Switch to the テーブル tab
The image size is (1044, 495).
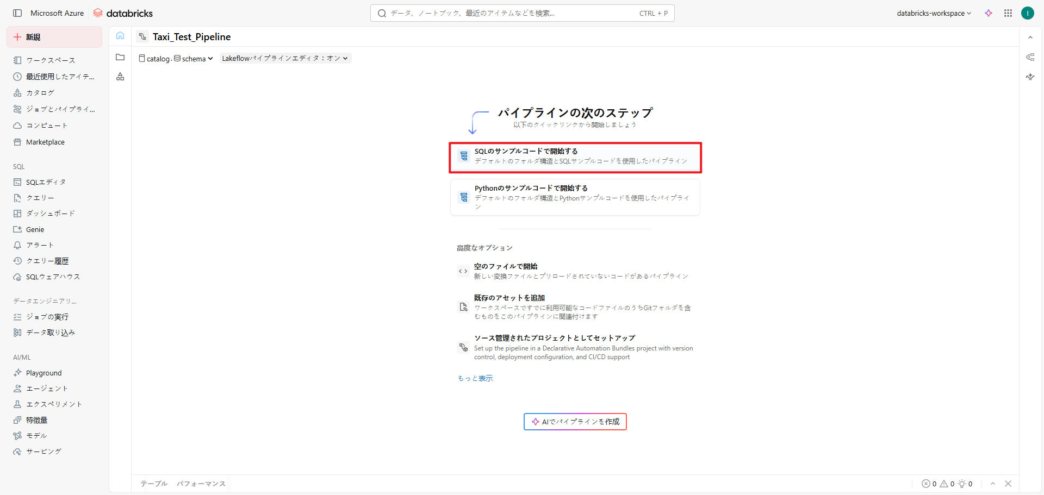[x=154, y=484]
